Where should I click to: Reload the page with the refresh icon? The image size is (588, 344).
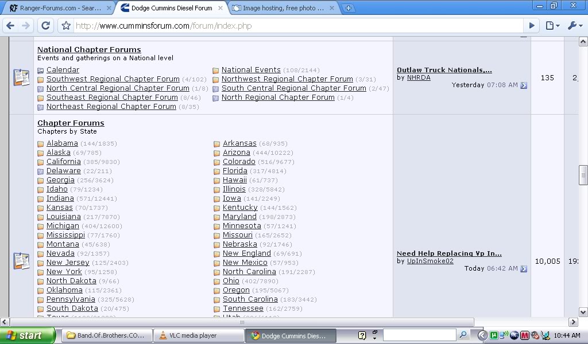[x=45, y=25]
